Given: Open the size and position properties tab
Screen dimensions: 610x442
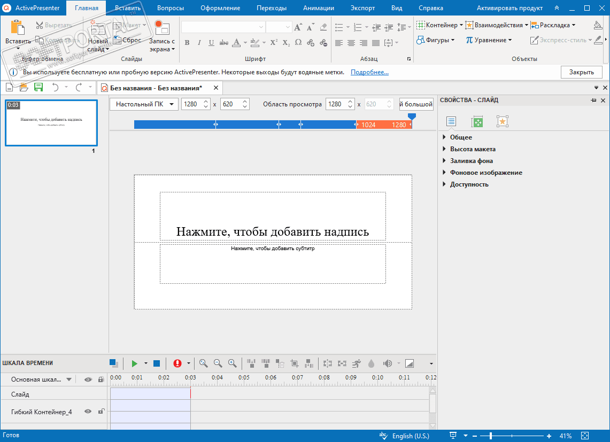Looking at the screenshot, I should [x=477, y=122].
